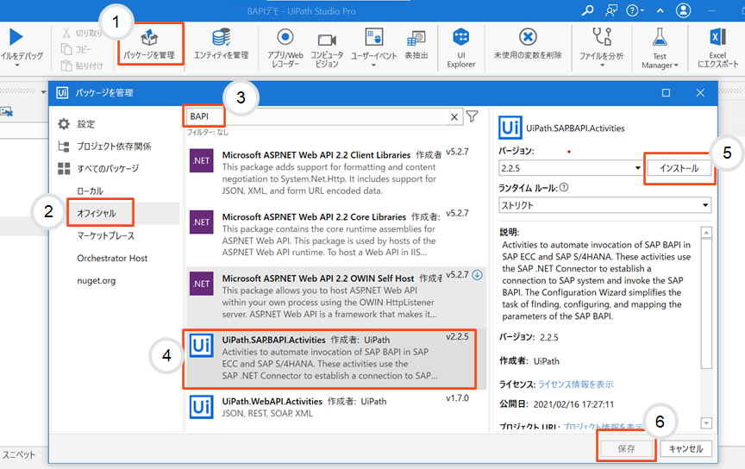Close the Manage Packages dialog
Image resolution: width=745 pixels, height=469 pixels.
click(x=700, y=92)
